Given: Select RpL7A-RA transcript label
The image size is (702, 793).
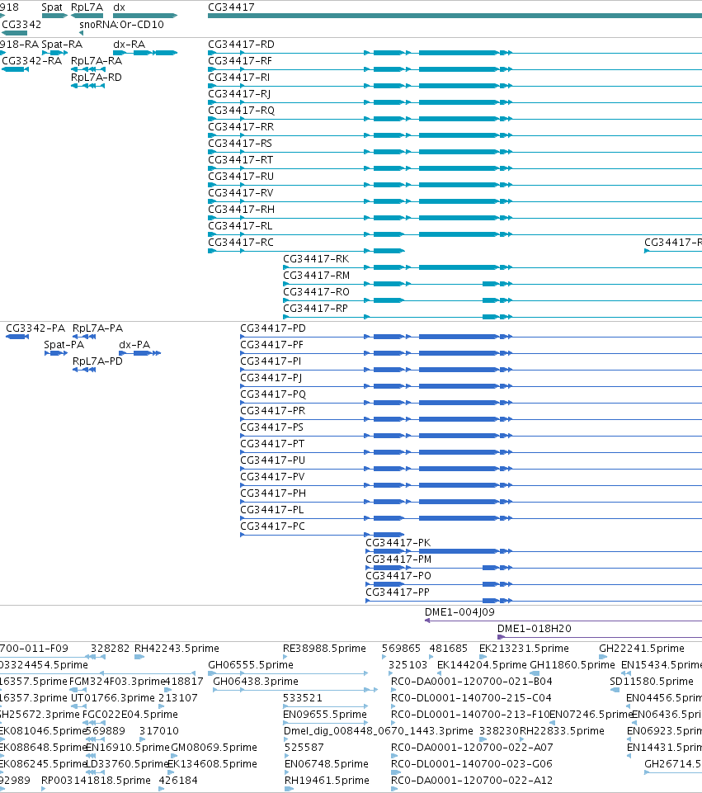Looking at the screenshot, I should click(x=96, y=61).
